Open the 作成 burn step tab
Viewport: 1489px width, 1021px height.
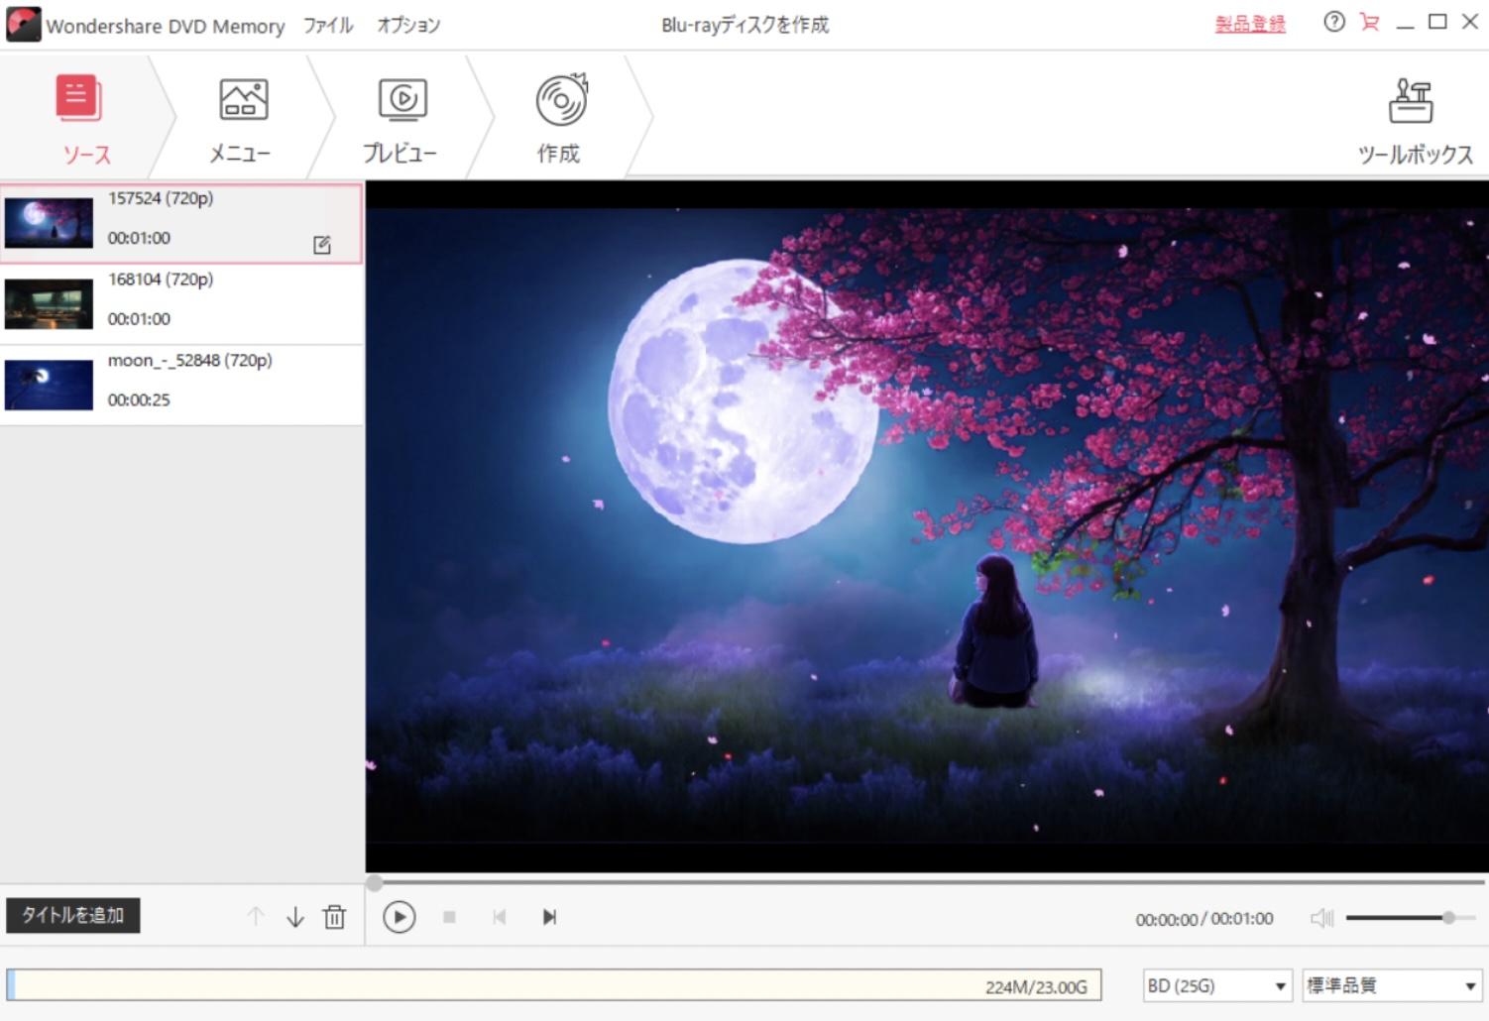[560, 117]
